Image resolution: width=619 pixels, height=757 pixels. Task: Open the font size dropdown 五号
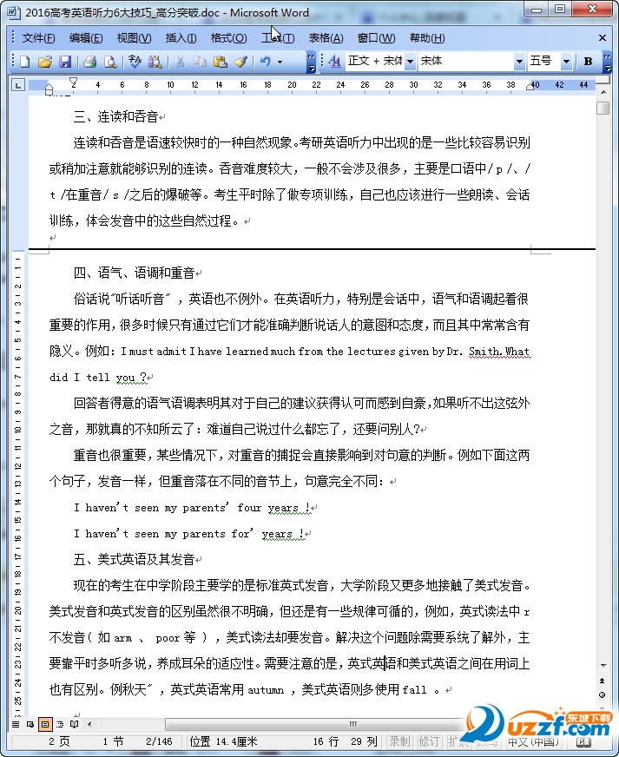tap(566, 62)
